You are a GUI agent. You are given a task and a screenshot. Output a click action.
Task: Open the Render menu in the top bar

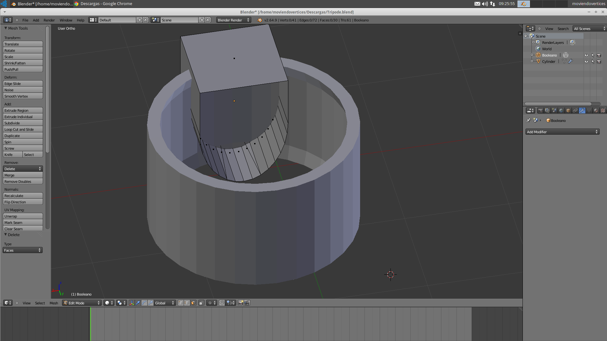coord(49,20)
